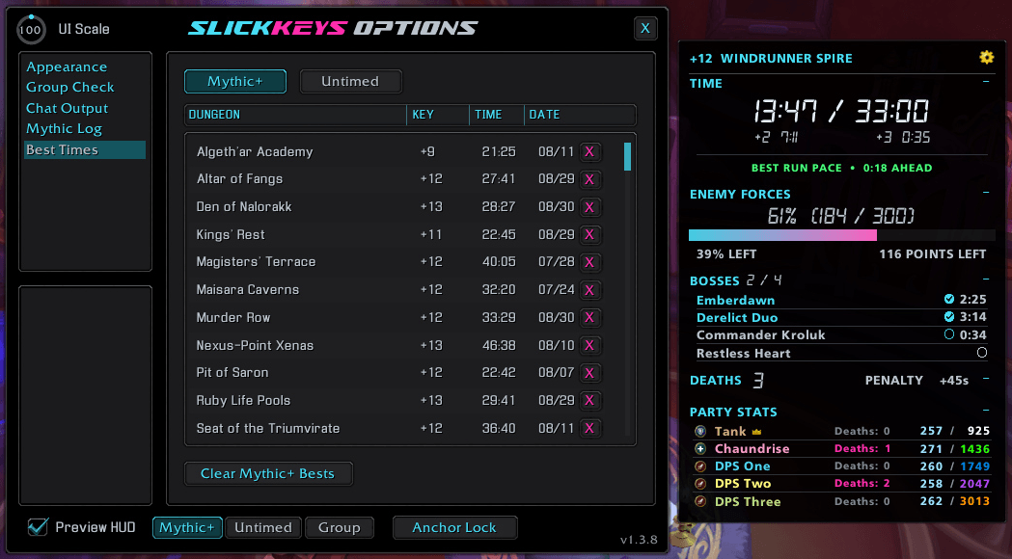Select the Restless Heart boss name
The height and width of the screenshot is (559, 1012).
(744, 354)
